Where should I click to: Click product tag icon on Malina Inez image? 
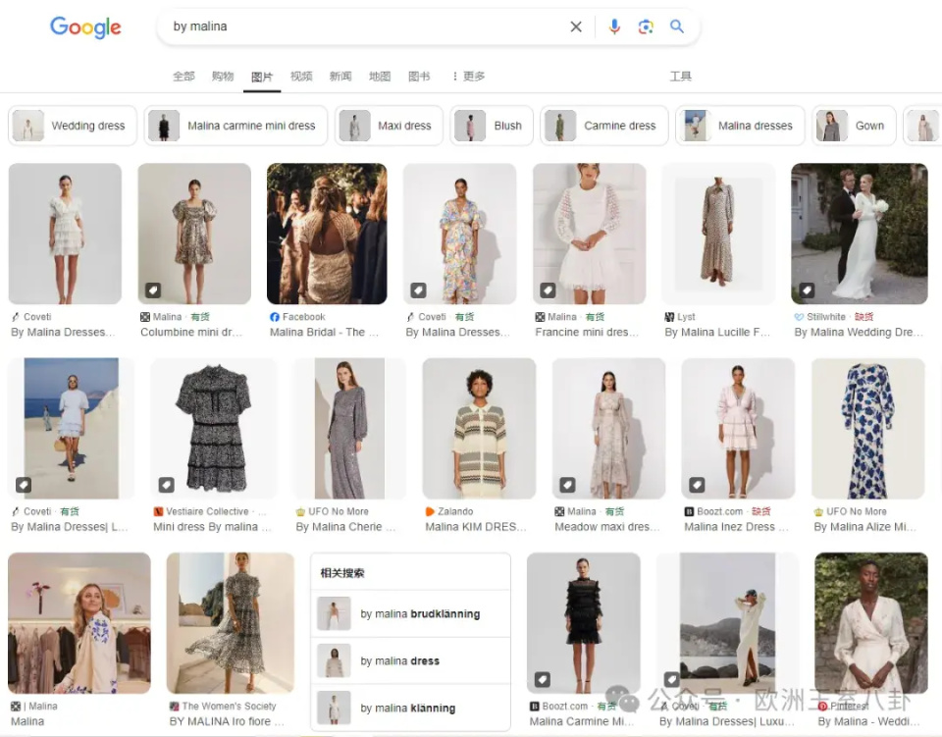pos(697,484)
